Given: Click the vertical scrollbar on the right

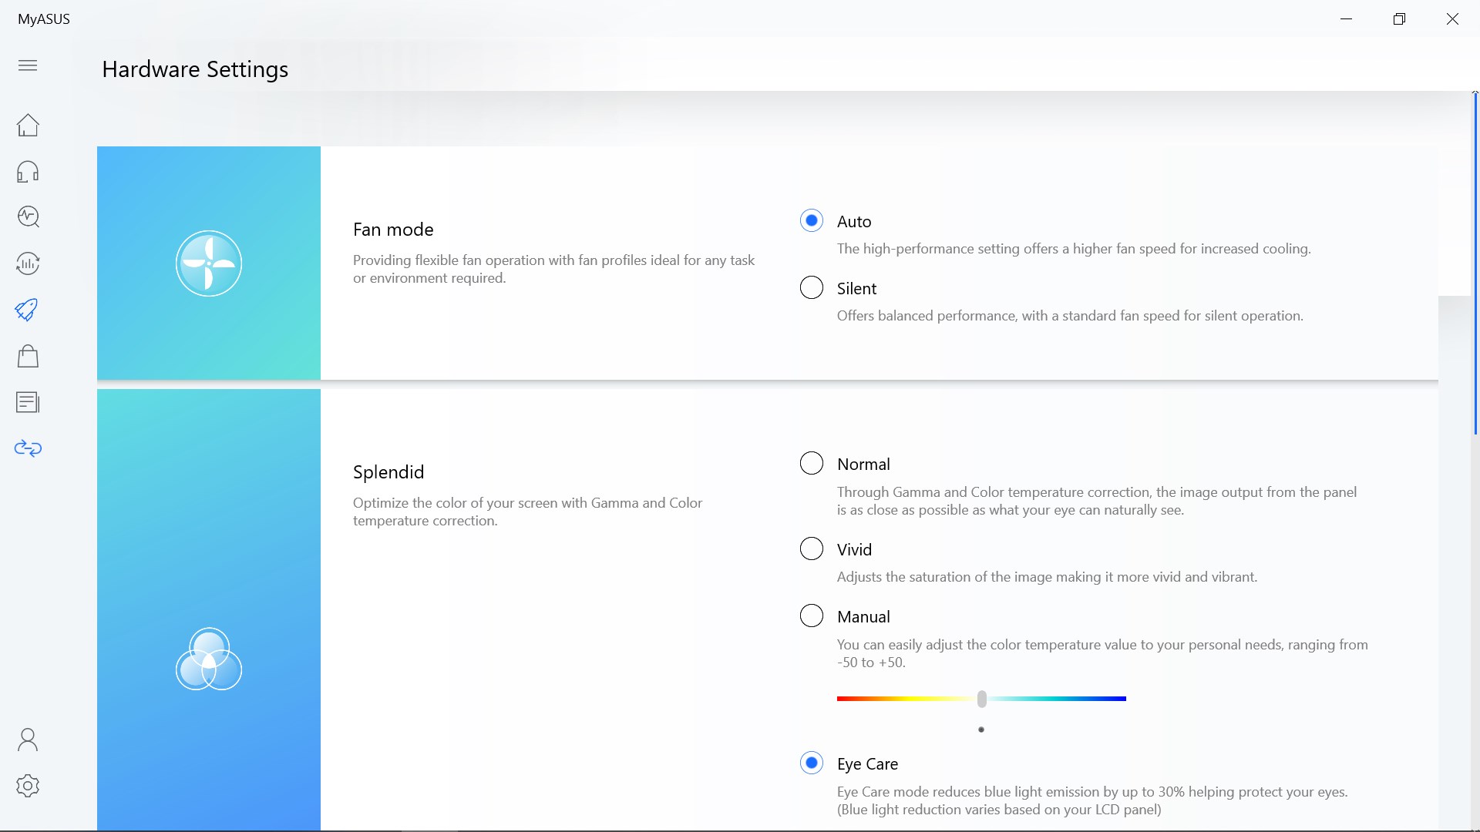Looking at the screenshot, I should (x=1475, y=262).
